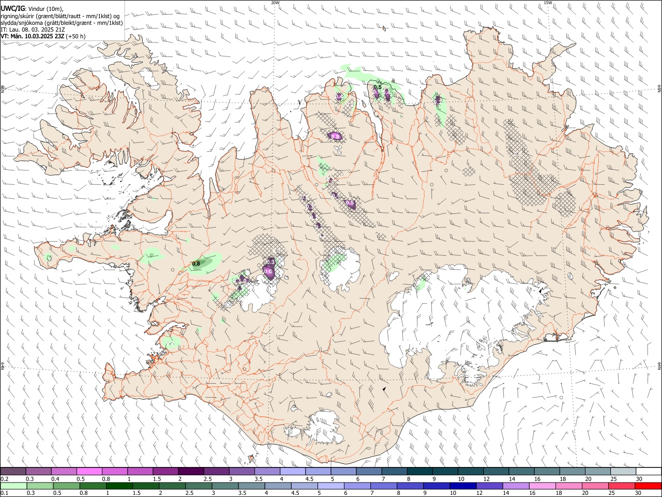Select the '3.5' label in the lower legend row
The width and height of the screenshot is (662, 497).
pos(242,493)
